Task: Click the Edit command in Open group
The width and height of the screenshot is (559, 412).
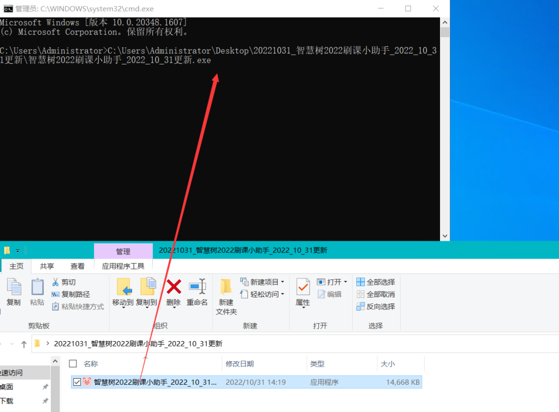Action: pyautogui.click(x=329, y=294)
